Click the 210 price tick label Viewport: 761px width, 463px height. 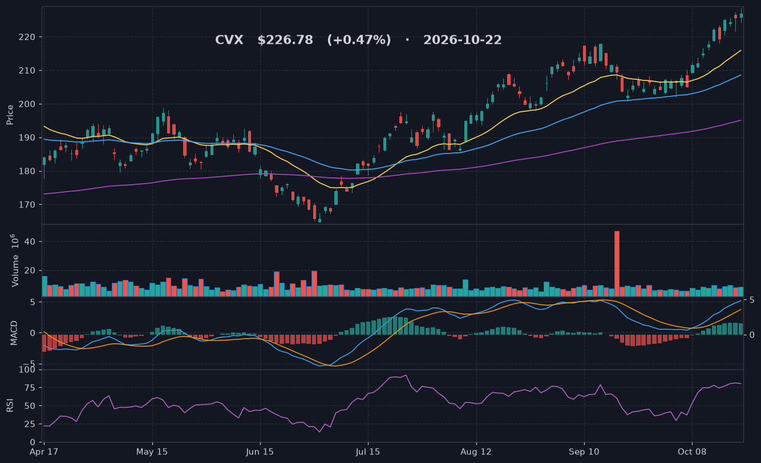pos(27,71)
